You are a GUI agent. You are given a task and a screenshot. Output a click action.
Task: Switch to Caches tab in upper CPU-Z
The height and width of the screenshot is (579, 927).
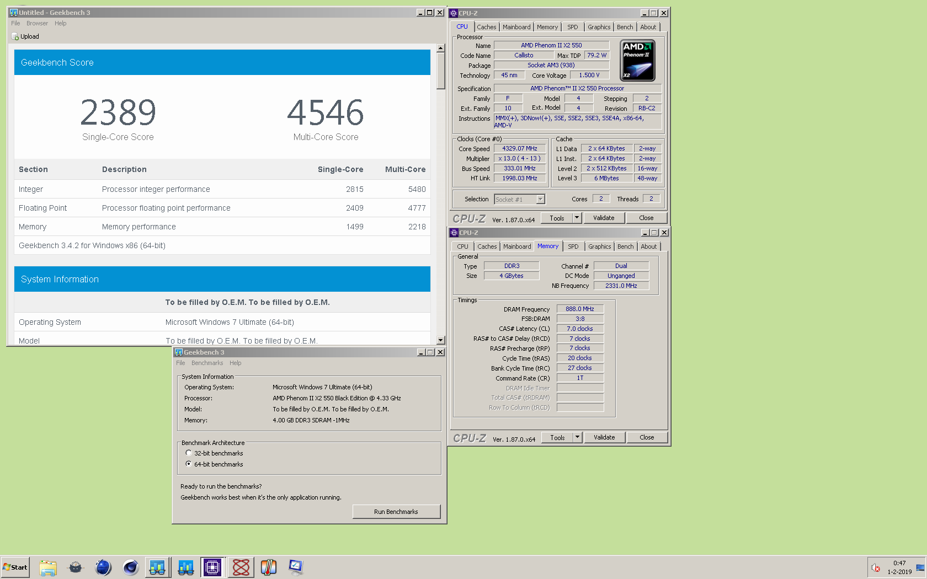click(487, 27)
